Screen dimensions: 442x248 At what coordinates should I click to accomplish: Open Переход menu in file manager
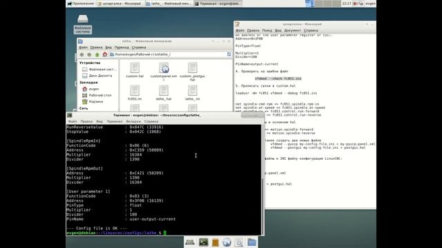(122, 48)
